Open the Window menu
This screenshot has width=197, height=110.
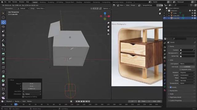(x=22, y=2)
